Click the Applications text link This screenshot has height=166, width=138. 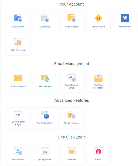(x=18, y=26)
